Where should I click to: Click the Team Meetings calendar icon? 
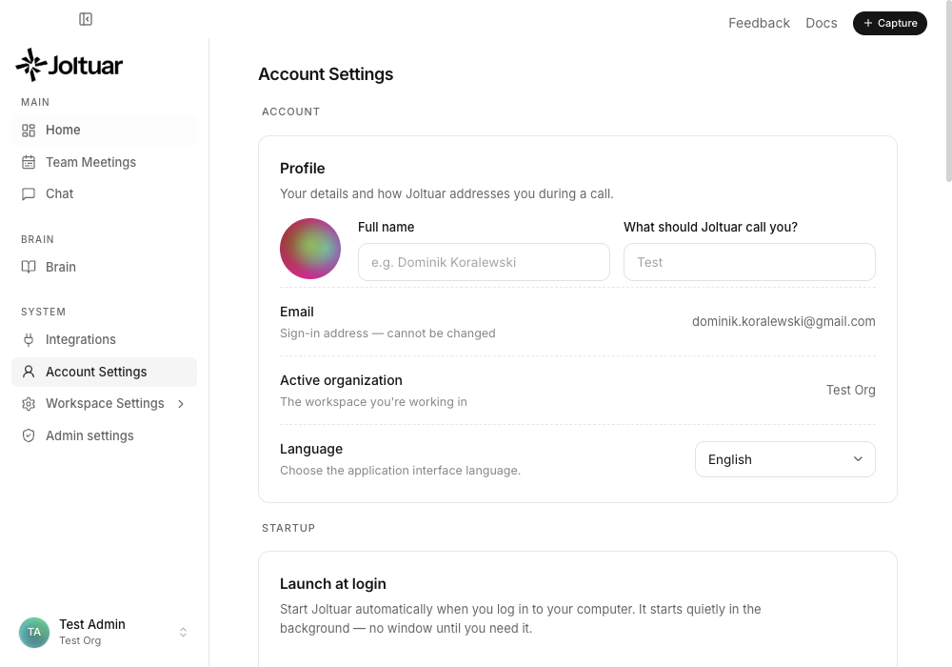(x=29, y=162)
